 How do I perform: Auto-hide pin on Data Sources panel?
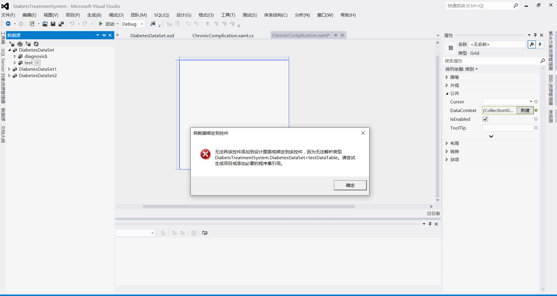[x=104, y=35]
